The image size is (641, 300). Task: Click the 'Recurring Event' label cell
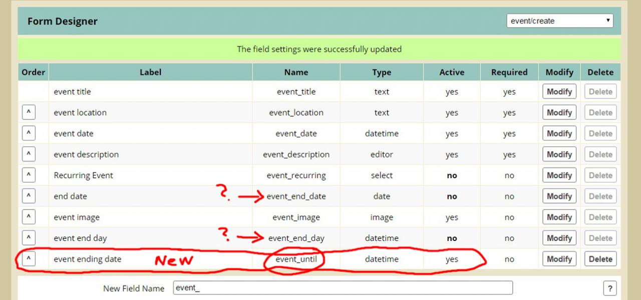tap(151, 175)
